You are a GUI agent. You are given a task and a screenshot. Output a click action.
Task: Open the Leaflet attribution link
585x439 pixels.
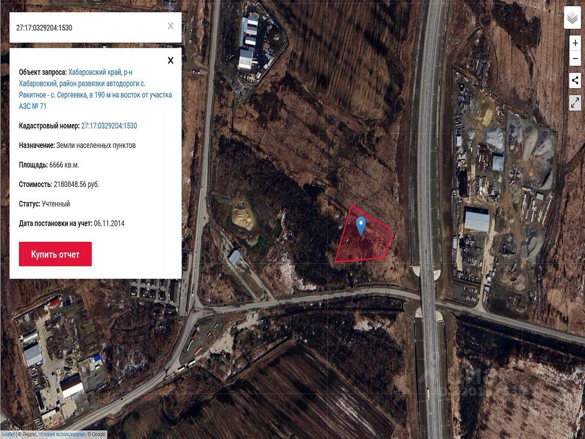pos(8,434)
